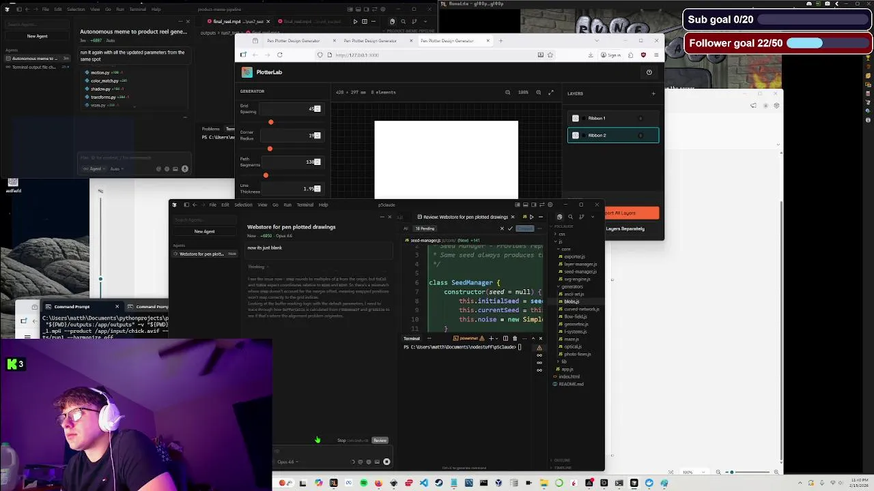The width and height of the screenshot is (874, 491).
Task: Open a new browser tab
Action: (x=501, y=41)
